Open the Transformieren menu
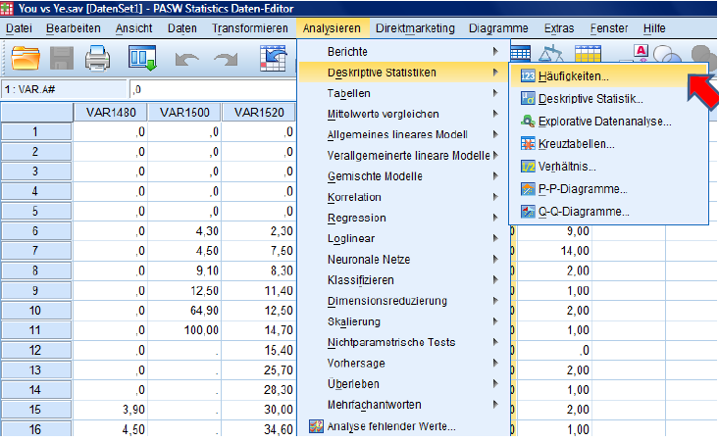Screen dimensions: 719x442 [x=250, y=28]
